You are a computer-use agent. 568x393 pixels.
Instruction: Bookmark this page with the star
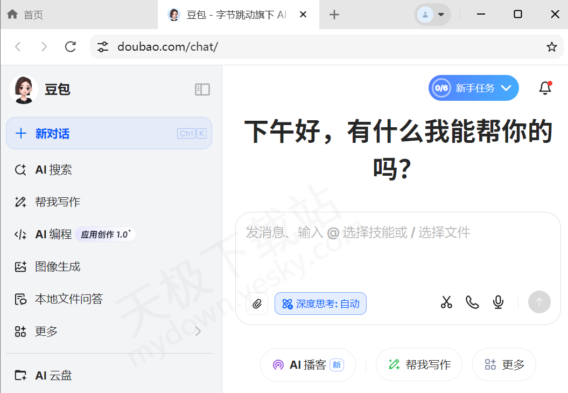pos(551,46)
